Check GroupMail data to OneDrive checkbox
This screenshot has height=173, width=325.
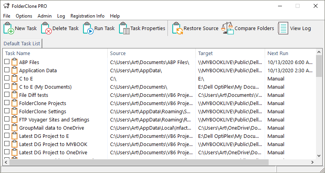point(7,127)
